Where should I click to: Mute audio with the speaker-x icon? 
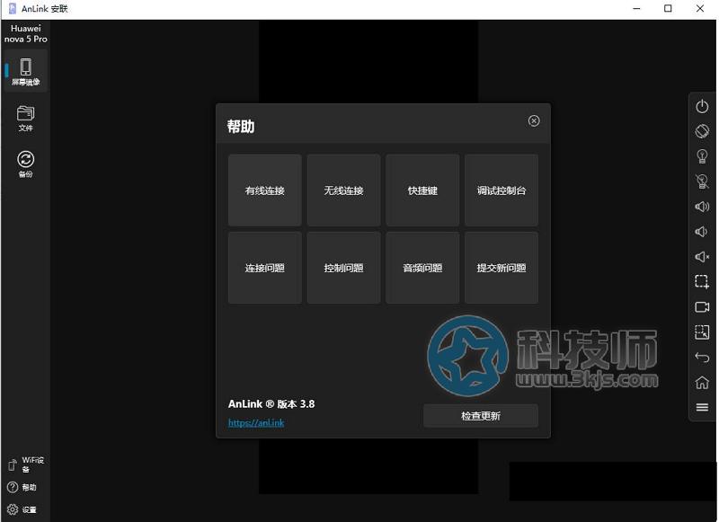click(x=702, y=257)
